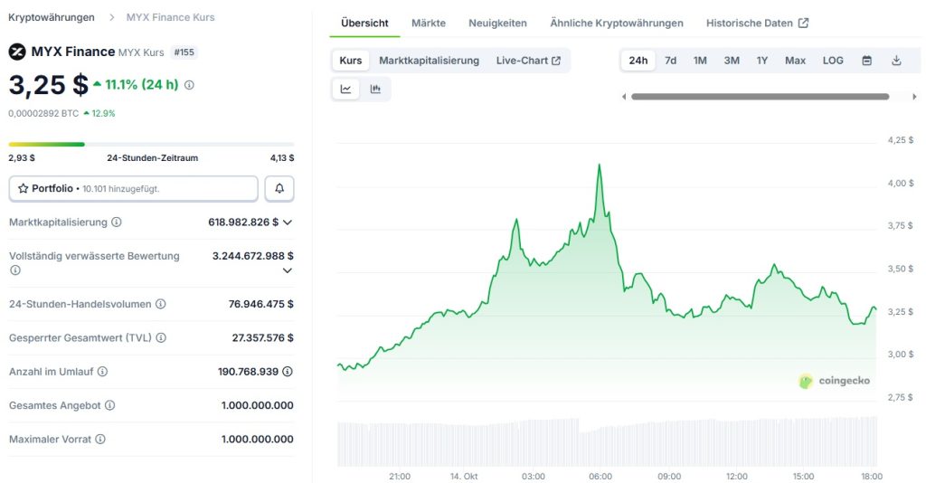Screen dimensions: 926x483
Task: Switch to candlestick chart view icon
Action: coord(375,89)
